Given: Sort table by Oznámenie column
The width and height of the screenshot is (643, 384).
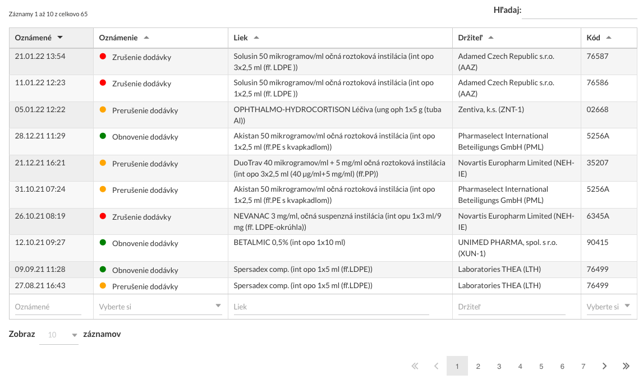Looking at the screenshot, I should 146,38.
